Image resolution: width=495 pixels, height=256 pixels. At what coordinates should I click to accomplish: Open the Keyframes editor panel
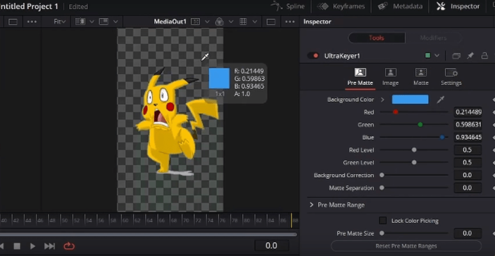(341, 6)
